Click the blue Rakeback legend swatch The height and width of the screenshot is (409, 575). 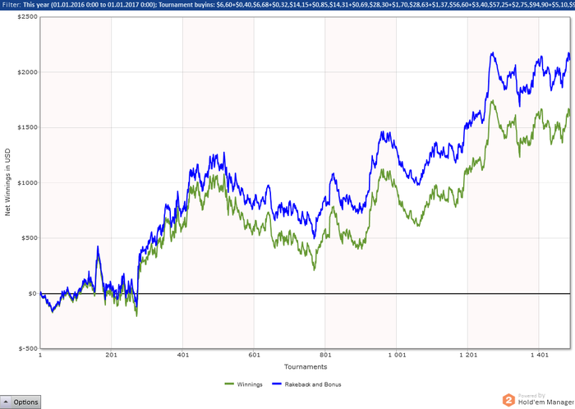[x=277, y=384]
